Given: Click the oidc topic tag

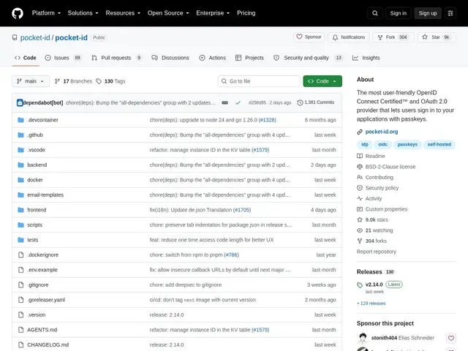Looking at the screenshot, I should pos(382,145).
